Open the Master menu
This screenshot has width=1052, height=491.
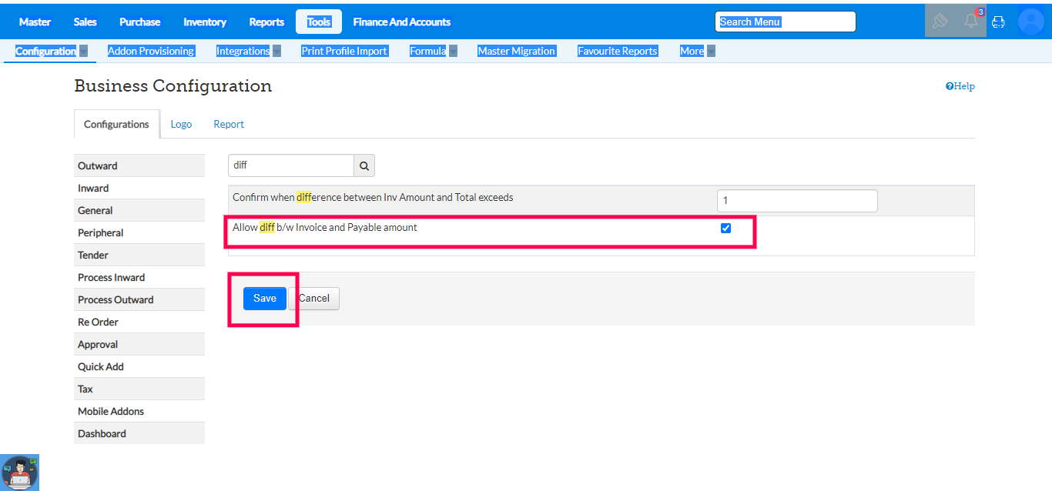[35, 22]
